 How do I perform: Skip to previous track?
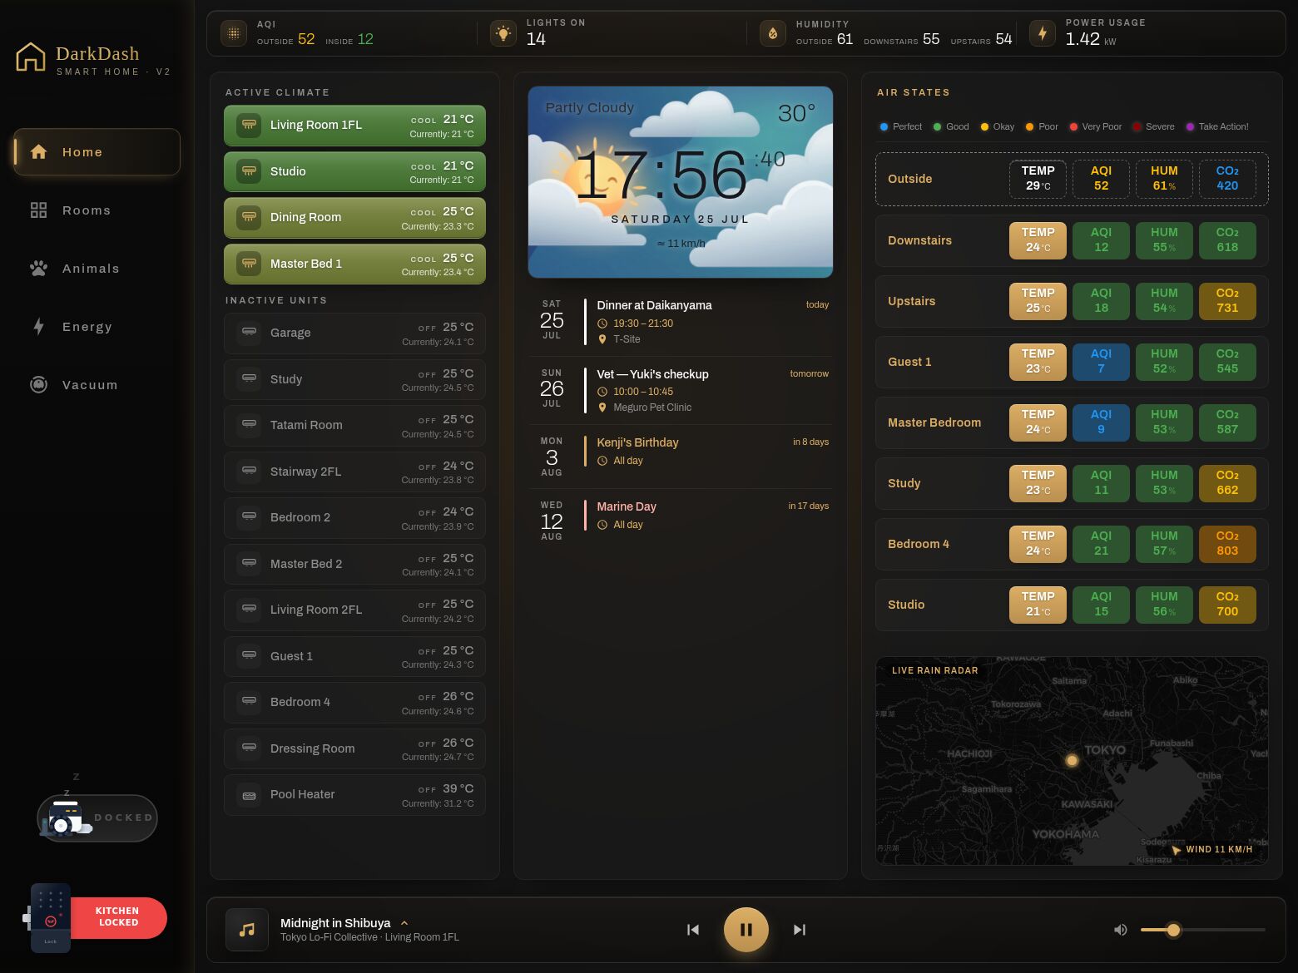point(693,930)
